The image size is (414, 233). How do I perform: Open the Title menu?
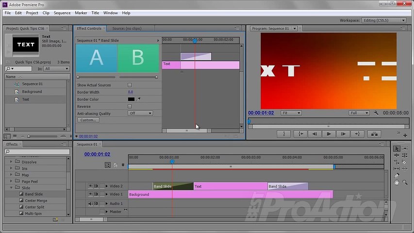[x=95, y=13]
